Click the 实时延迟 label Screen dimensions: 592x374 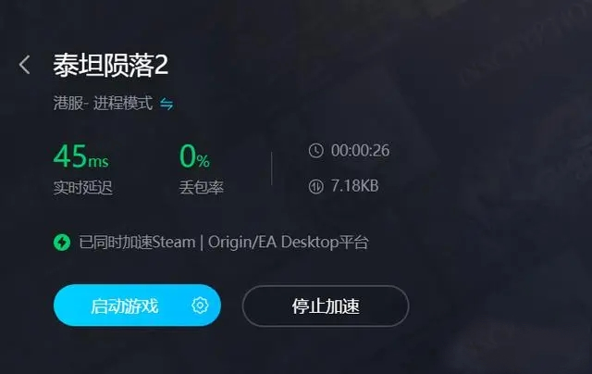[83, 187]
